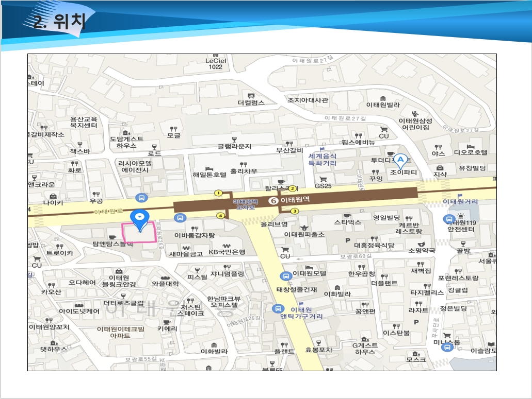Click the flag icon above 세계음식 특화거리
This screenshot has width=532, height=399.
(322, 149)
